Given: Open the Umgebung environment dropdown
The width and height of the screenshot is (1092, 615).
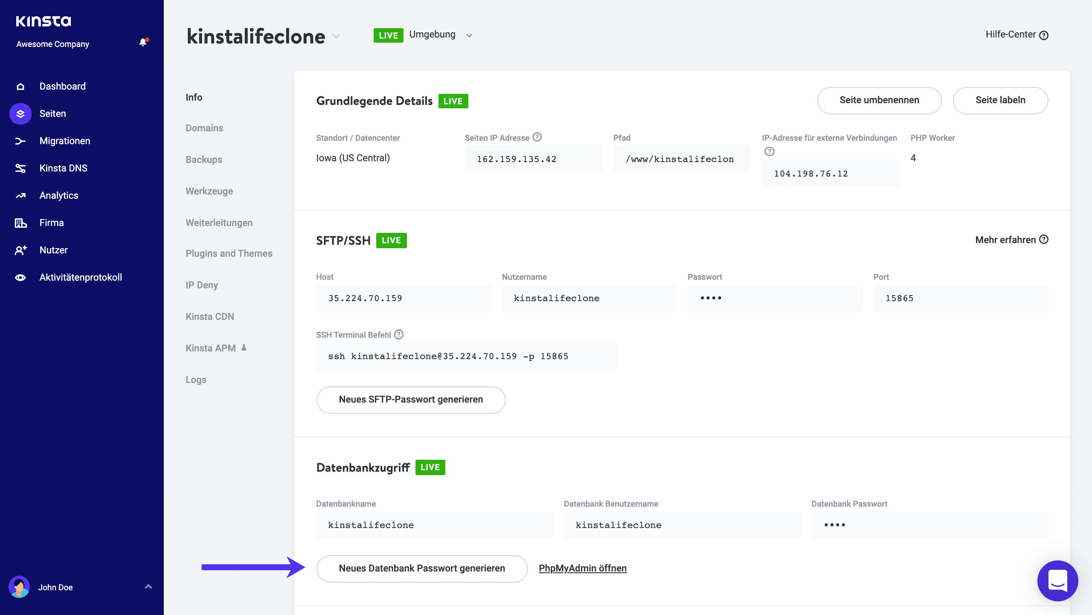Looking at the screenshot, I should click(469, 35).
